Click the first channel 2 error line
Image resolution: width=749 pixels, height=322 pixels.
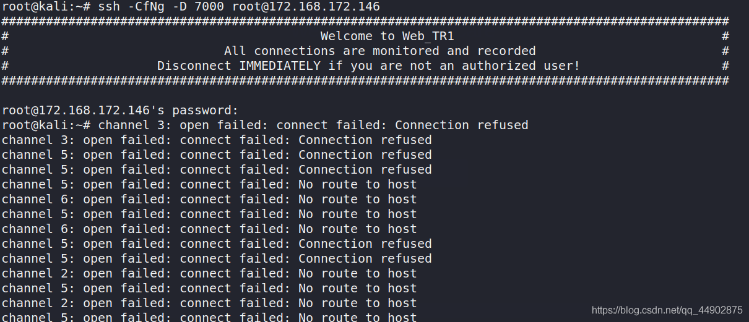tap(209, 274)
